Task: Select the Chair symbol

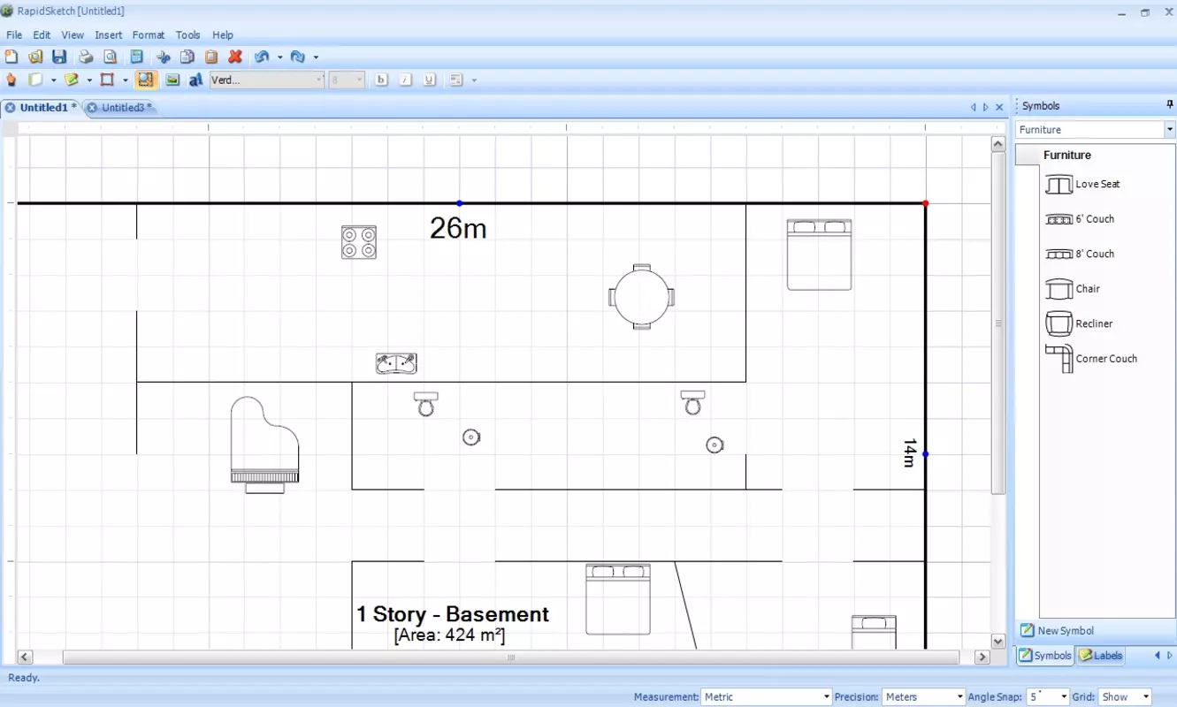Action: point(1073,289)
